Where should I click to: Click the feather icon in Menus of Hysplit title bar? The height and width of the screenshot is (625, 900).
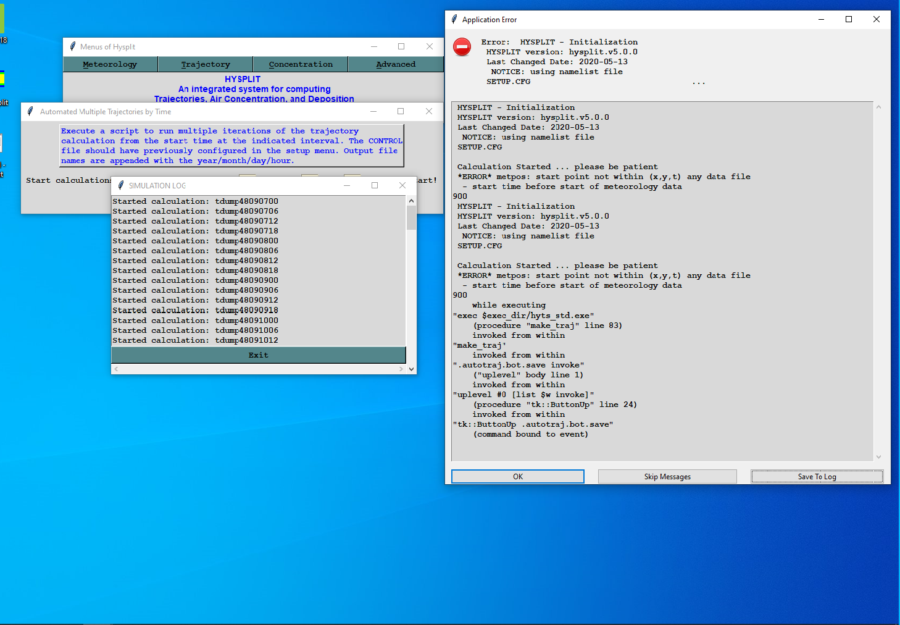coord(73,46)
